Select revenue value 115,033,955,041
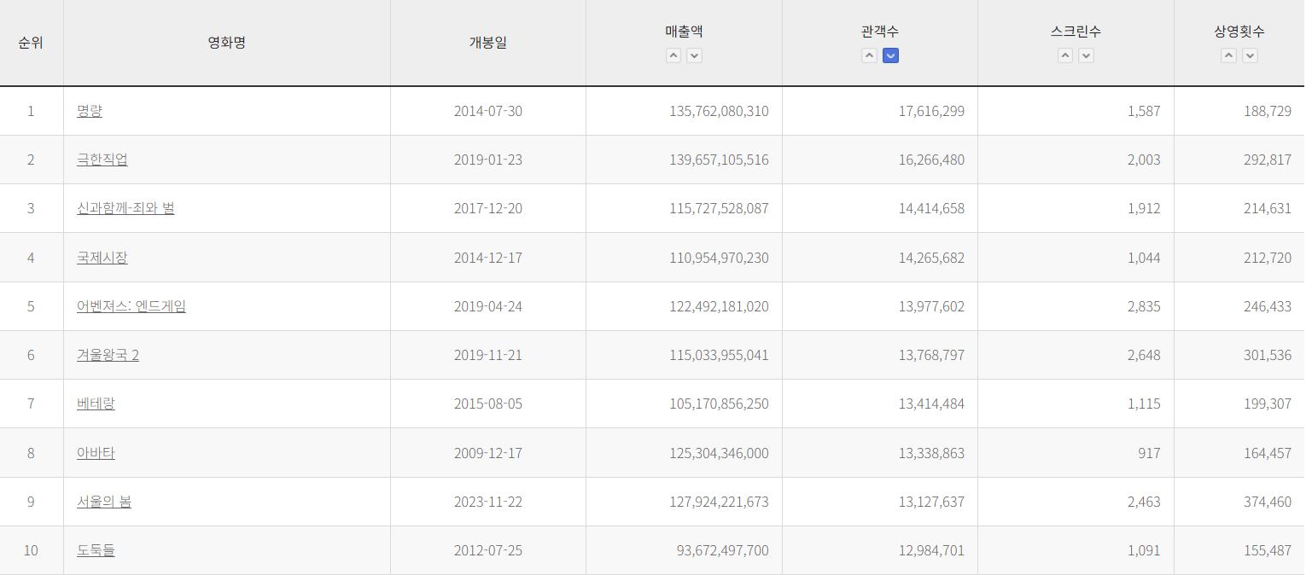The image size is (1312, 575). click(x=719, y=355)
